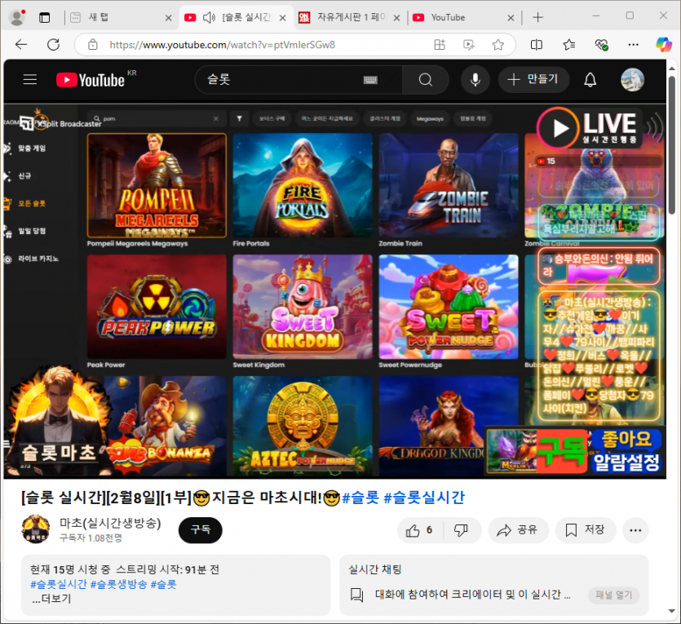
Task: Open the YouTube account avatar menu
Action: [x=632, y=80]
